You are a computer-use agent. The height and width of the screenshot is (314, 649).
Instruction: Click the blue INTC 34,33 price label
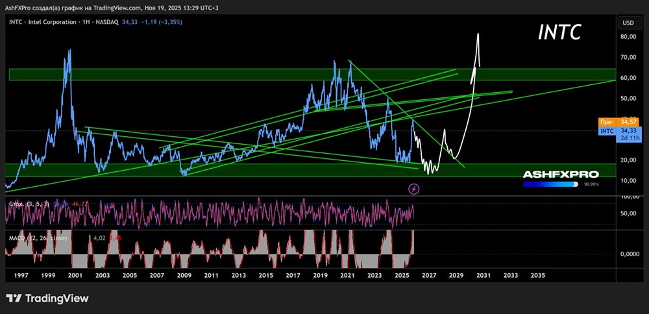[620, 130]
